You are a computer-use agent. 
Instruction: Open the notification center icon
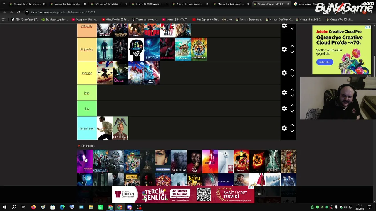coord(370,207)
